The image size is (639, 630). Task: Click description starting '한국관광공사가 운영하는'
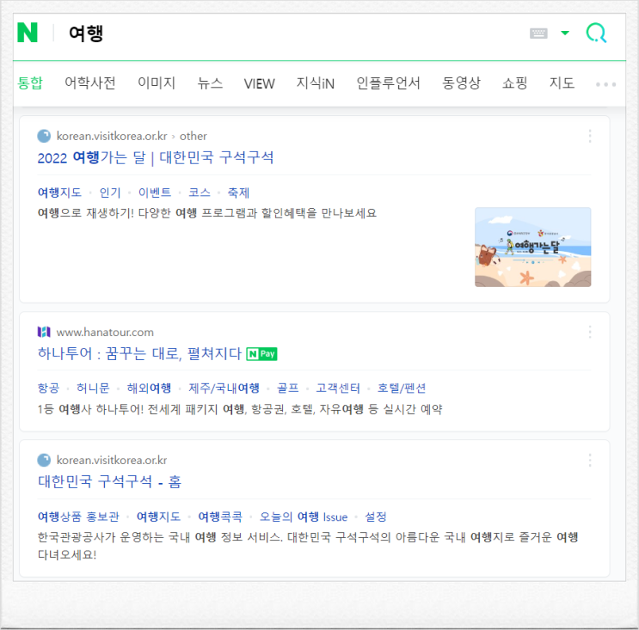pos(308,546)
